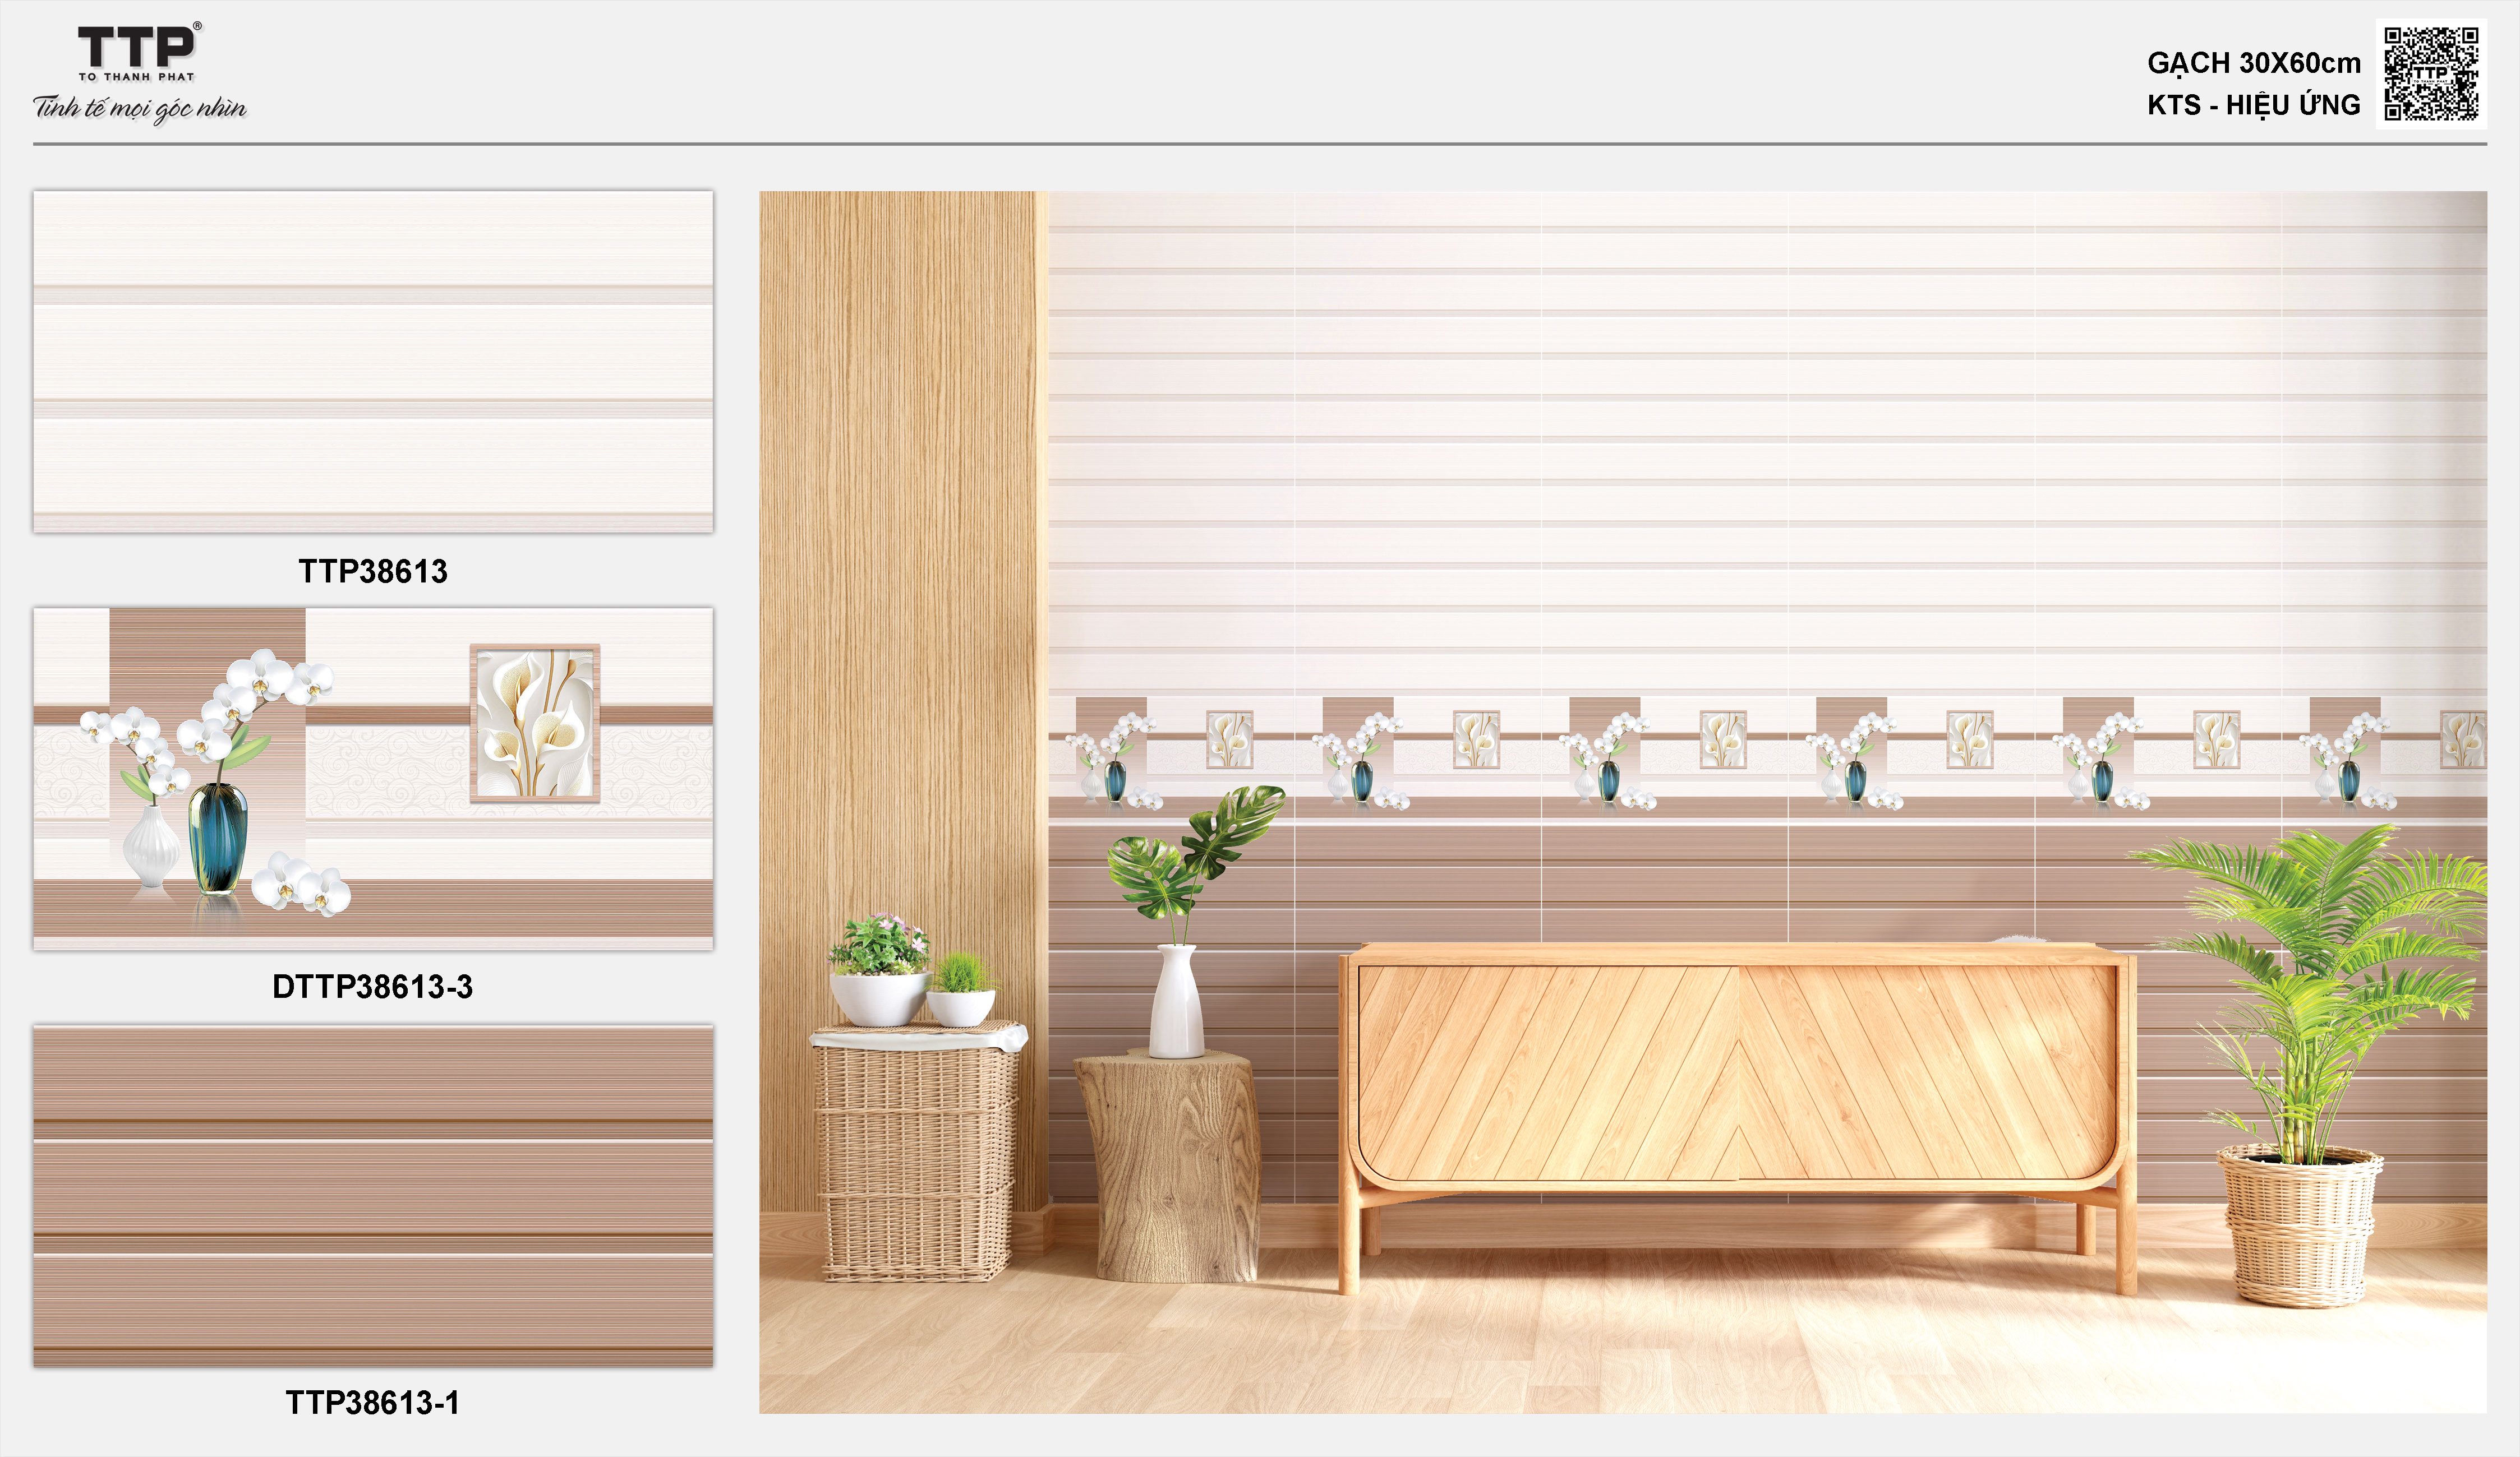
Task: Click the 'DTTP38613-3' label text
Action: (x=373, y=987)
